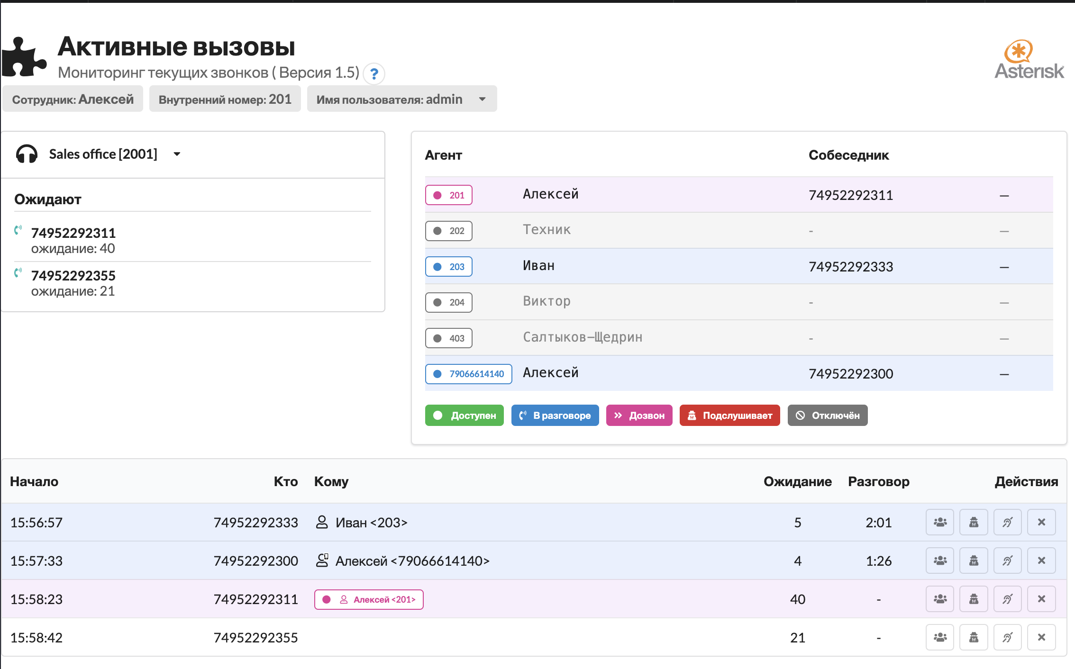The image size is (1075, 669).
Task: Click the Доступен status legend button
Action: tap(464, 416)
